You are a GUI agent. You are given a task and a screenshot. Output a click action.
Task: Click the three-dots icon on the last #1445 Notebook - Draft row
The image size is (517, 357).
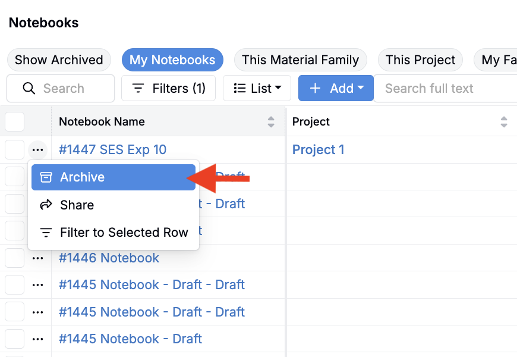[38, 339]
